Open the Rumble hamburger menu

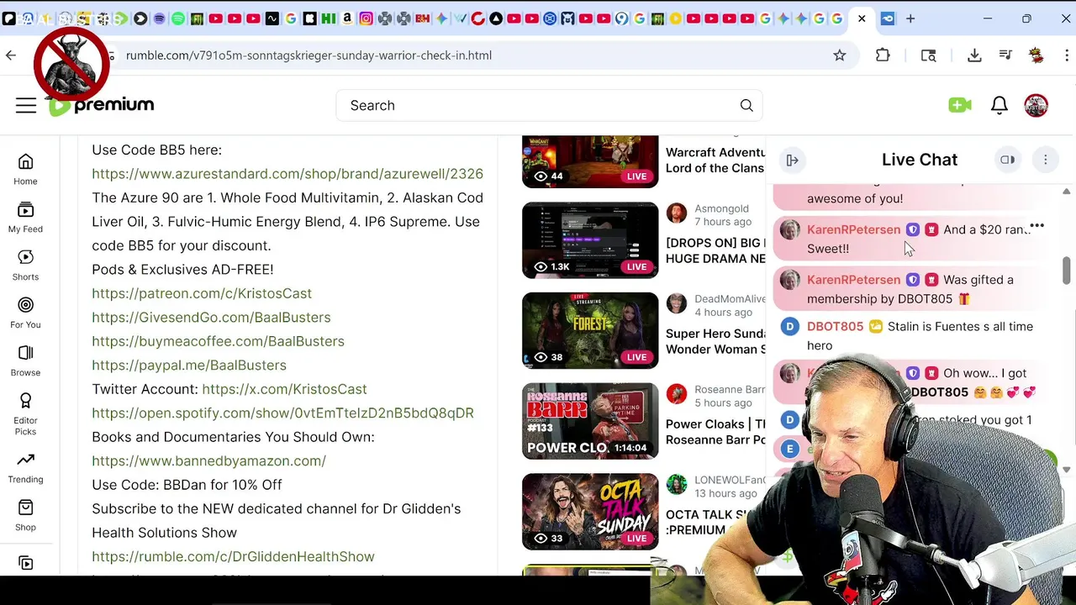pos(26,105)
